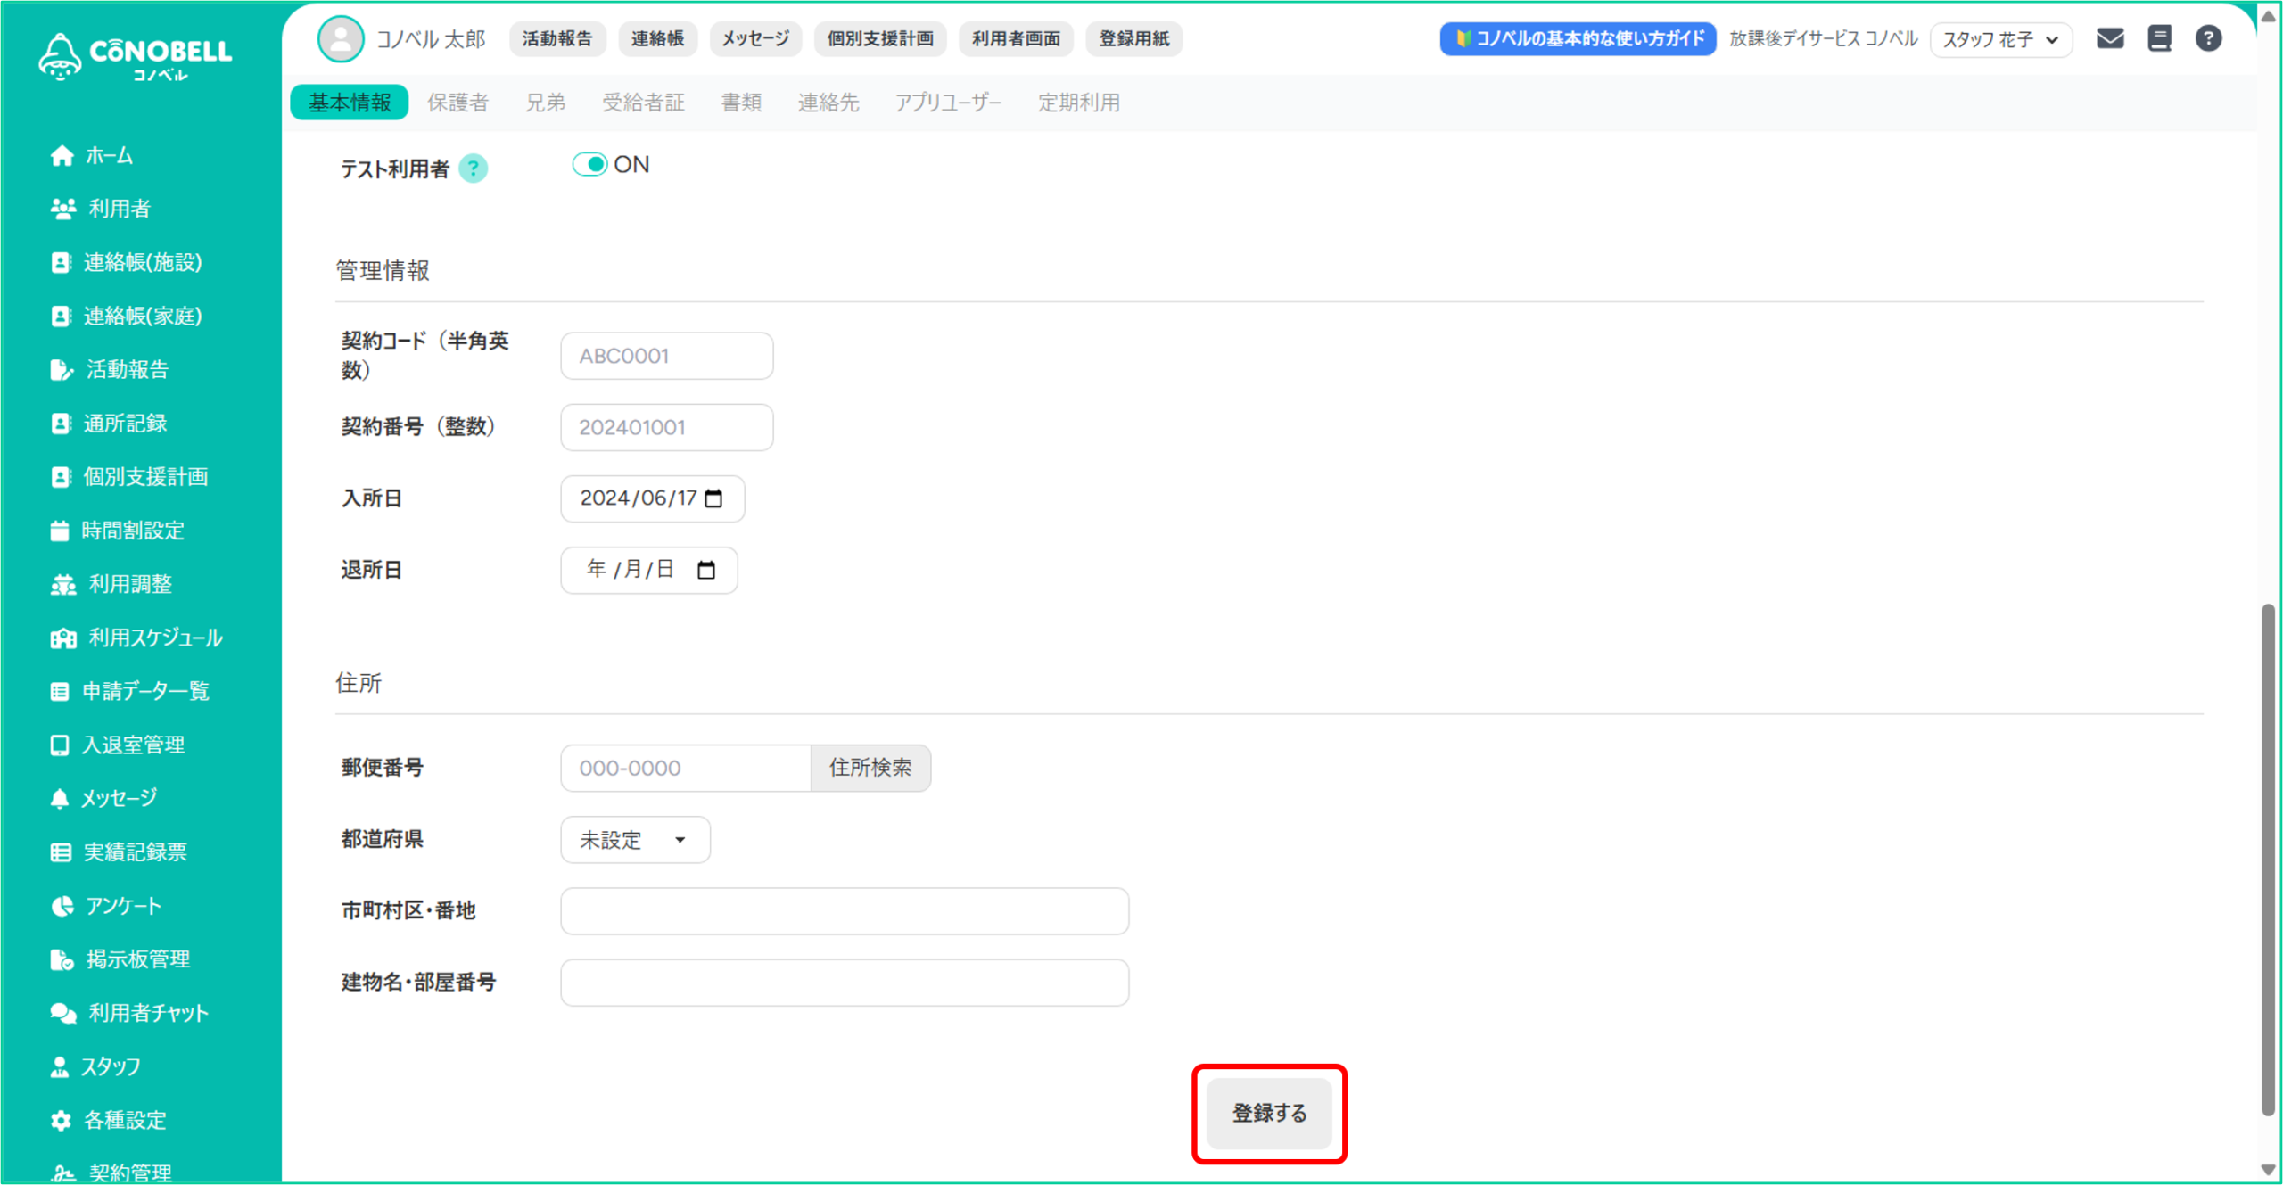Viewport: 2283px width, 1185px height.
Task: Click the 住所検索 button
Action: [x=870, y=768]
